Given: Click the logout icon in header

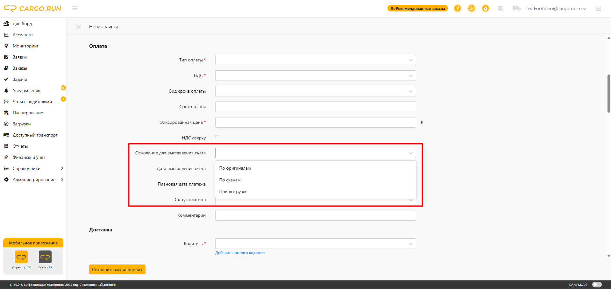Looking at the screenshot, I should point(599,8).
